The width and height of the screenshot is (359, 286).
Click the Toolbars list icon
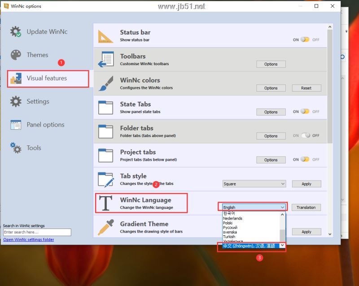pos(106,59)
